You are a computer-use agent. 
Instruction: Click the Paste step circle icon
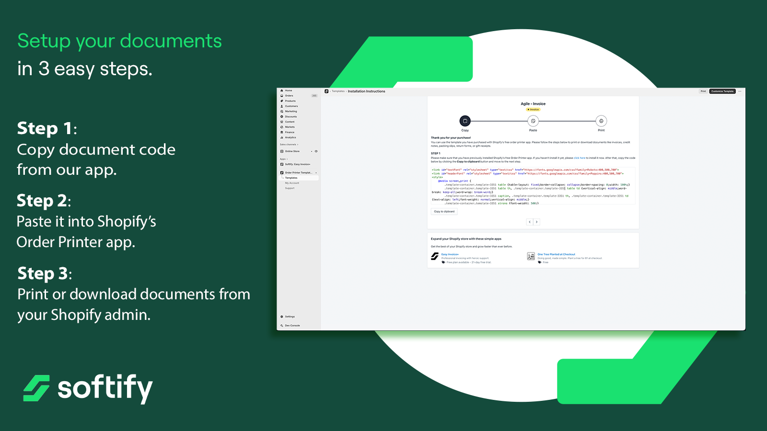[533, 121]
